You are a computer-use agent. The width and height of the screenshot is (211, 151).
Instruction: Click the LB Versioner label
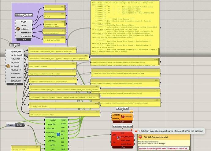click(x=122, y=108)
